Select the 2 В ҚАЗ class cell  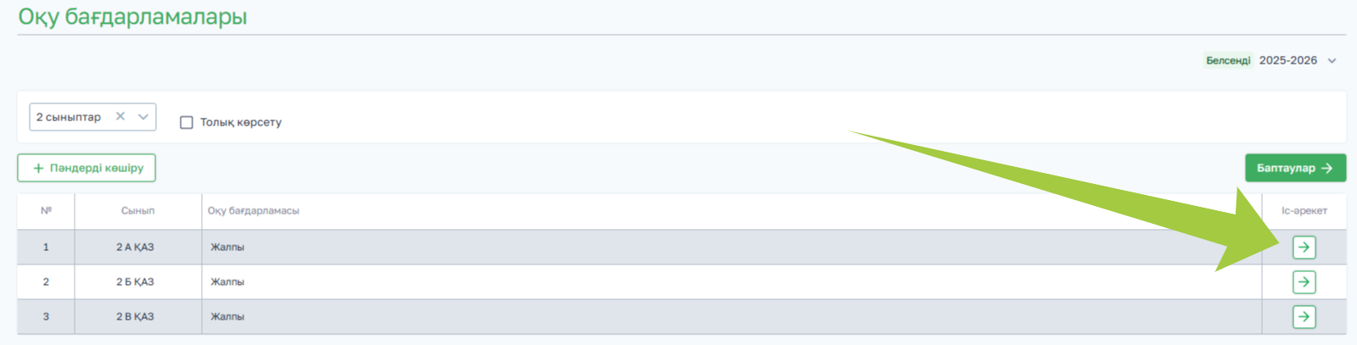[x=135, y=317]
